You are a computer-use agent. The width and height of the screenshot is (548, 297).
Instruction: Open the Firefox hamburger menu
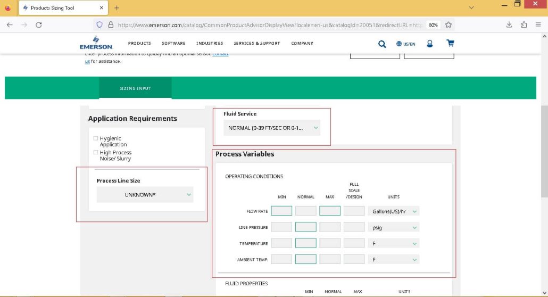pos(538,25)
